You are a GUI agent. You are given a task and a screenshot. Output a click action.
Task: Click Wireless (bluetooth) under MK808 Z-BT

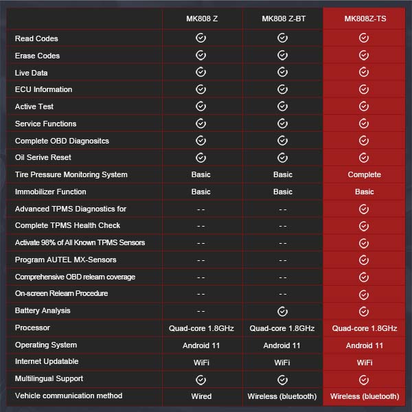(x=282, y=396)
